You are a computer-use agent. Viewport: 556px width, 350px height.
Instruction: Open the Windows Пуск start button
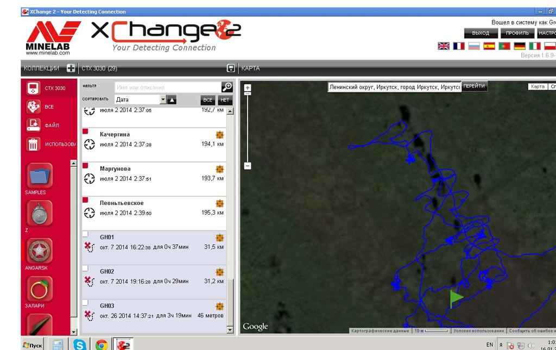[x=32, y=345]
